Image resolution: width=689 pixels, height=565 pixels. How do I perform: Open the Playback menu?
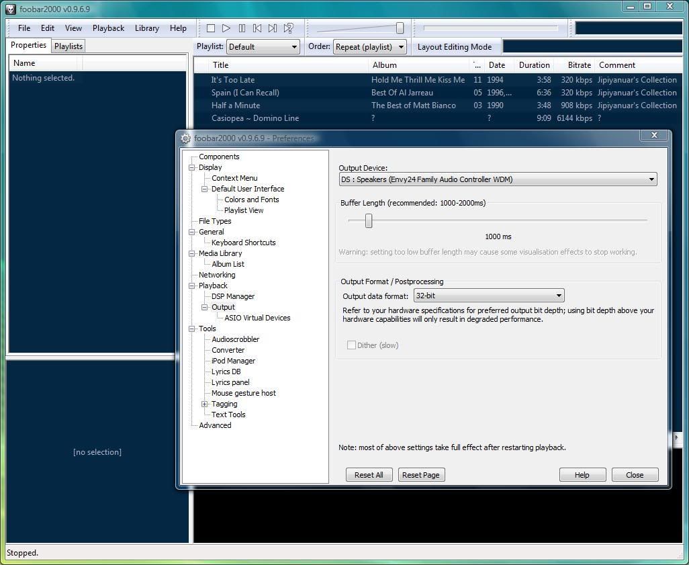[x=108, y=28]
